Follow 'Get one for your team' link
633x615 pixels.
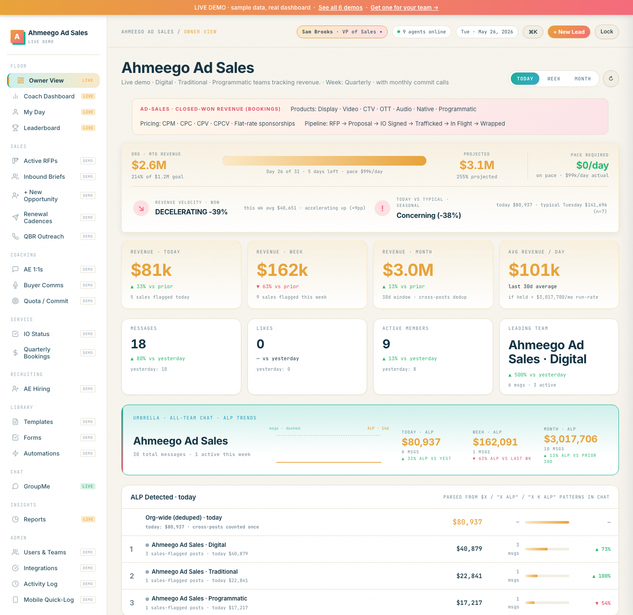point(404,7)
